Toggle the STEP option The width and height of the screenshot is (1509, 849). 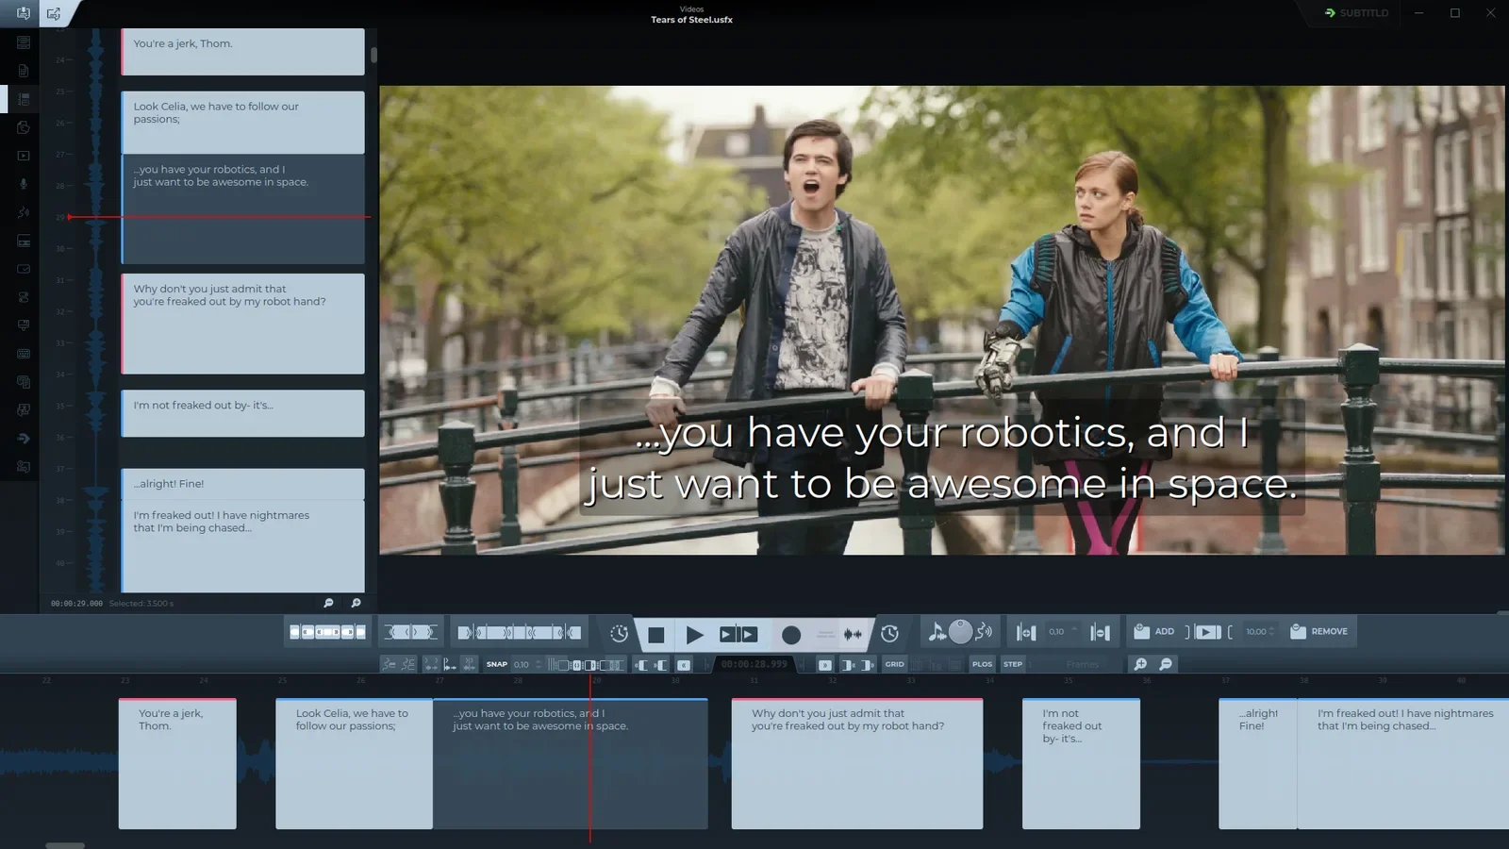(x=1013, y=664)
